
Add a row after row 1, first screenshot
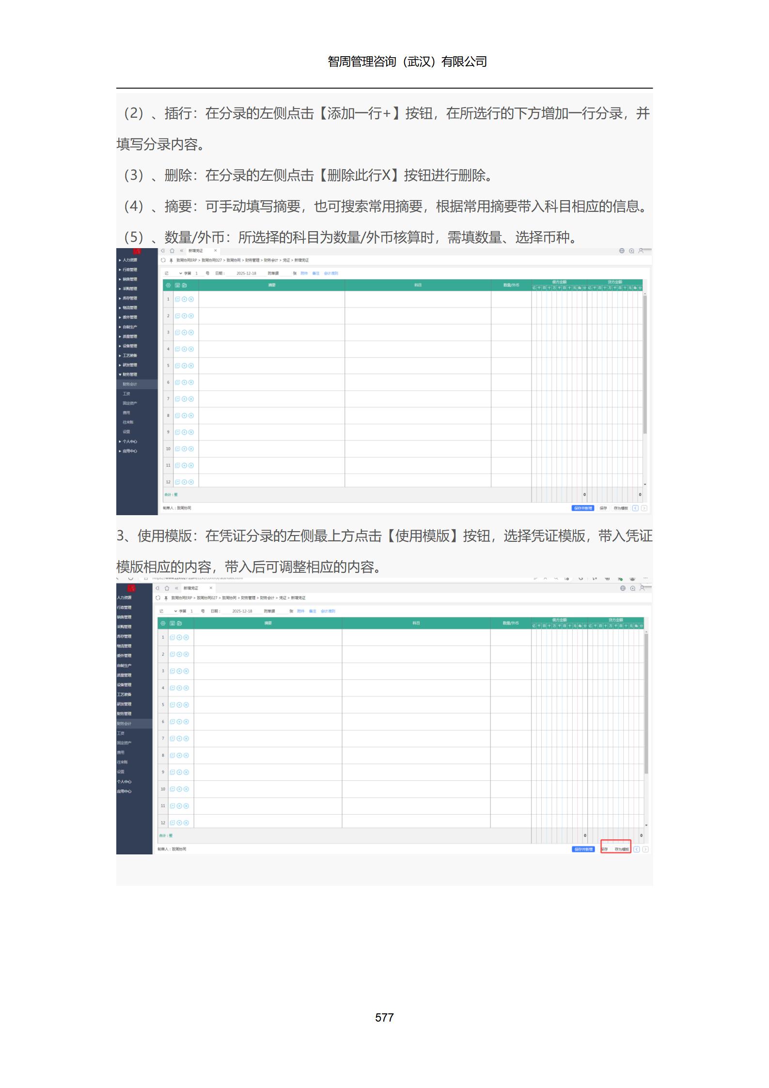[x=184, y=299]
